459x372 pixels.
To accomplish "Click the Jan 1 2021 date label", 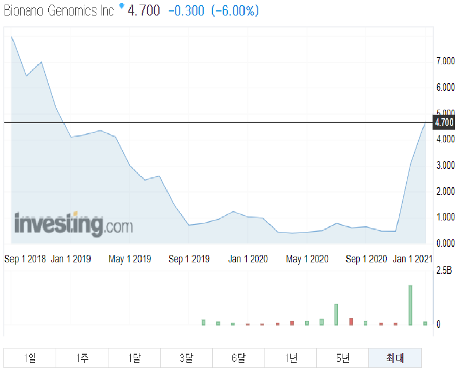I will point(413,259).
